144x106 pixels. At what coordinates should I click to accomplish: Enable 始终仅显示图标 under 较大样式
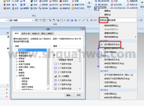pos(113,86)
